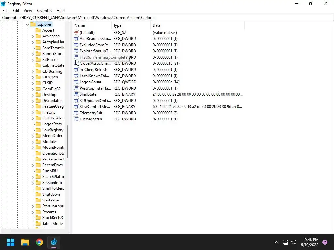Collapse the Explorer key
This screenshot has width=334, height=250.
(x=27, y=24)
